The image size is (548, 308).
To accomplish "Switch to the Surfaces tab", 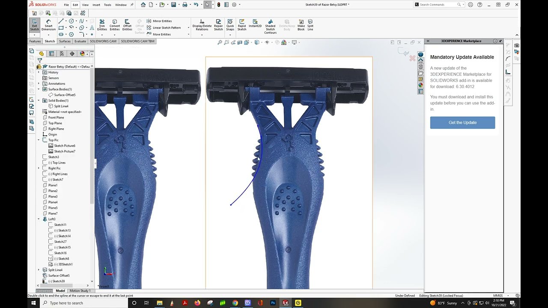I will coord(65,41).
